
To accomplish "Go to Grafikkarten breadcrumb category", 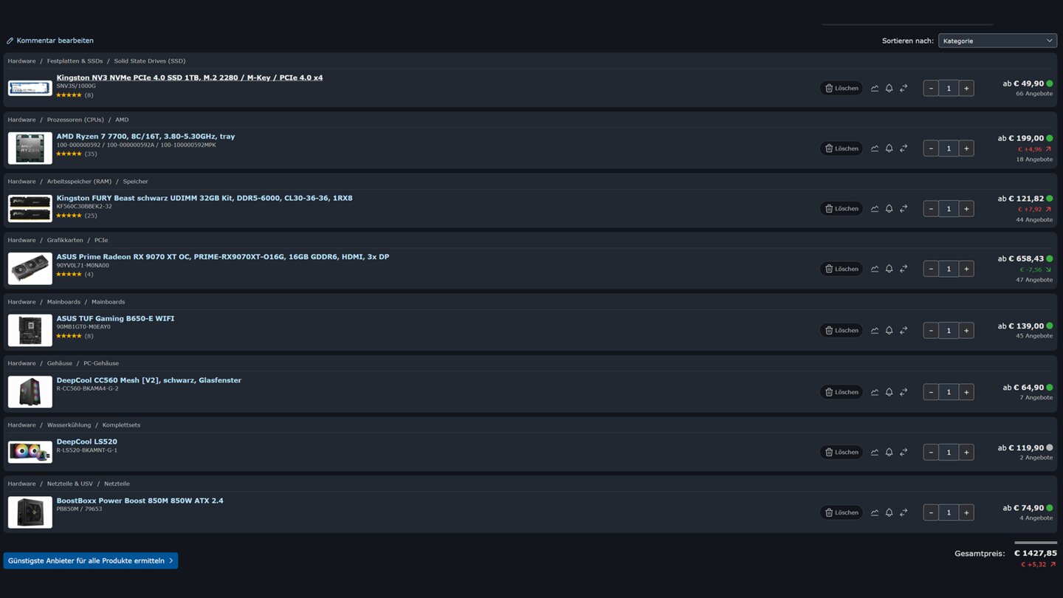I will pyautogui.click(x=65, y=240).
